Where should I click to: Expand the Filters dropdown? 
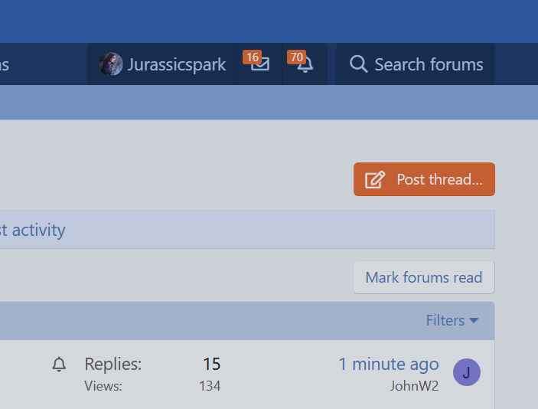click(445, 320)
